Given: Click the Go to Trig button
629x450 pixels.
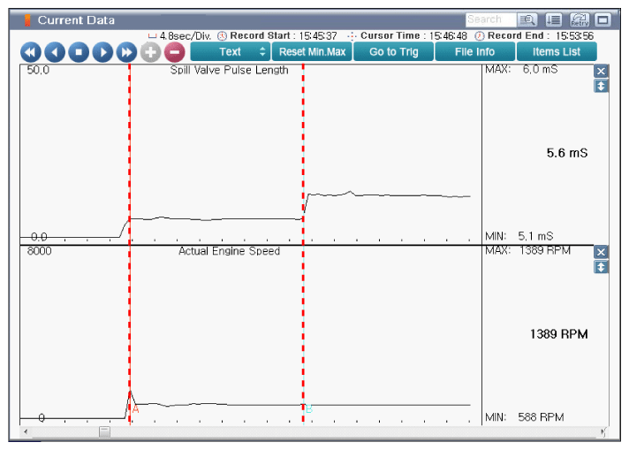Looking at the screenshot, I should coord(394,52).
